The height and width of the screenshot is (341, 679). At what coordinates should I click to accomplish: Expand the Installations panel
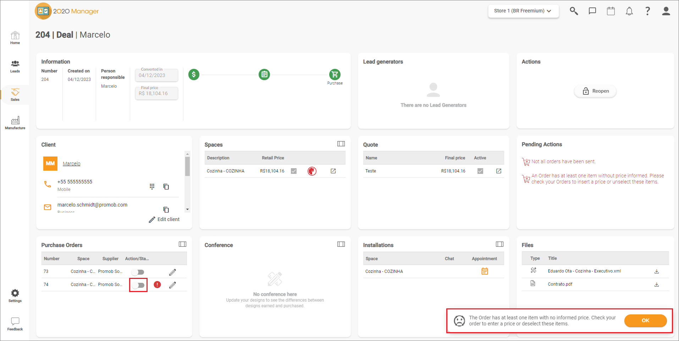(499, 244)
